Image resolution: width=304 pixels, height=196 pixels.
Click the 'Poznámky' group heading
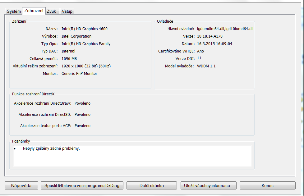tap(21, 141)
